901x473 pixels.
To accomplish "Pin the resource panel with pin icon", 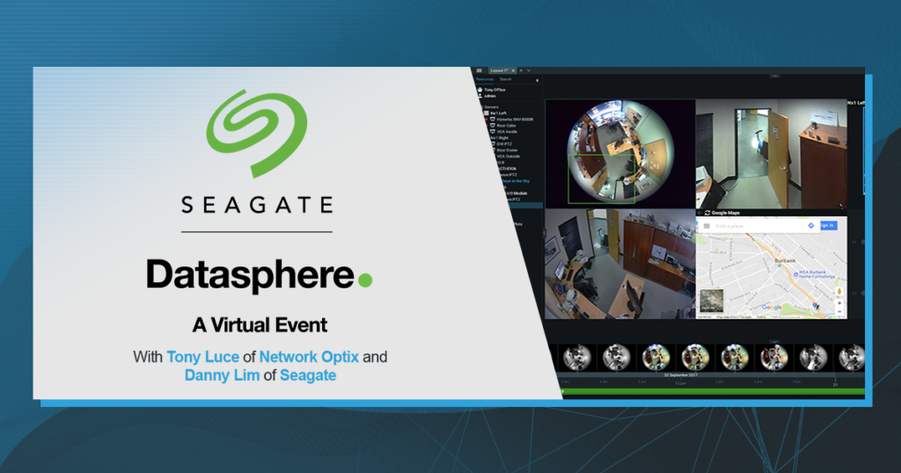I will click(x=538, y=80).
